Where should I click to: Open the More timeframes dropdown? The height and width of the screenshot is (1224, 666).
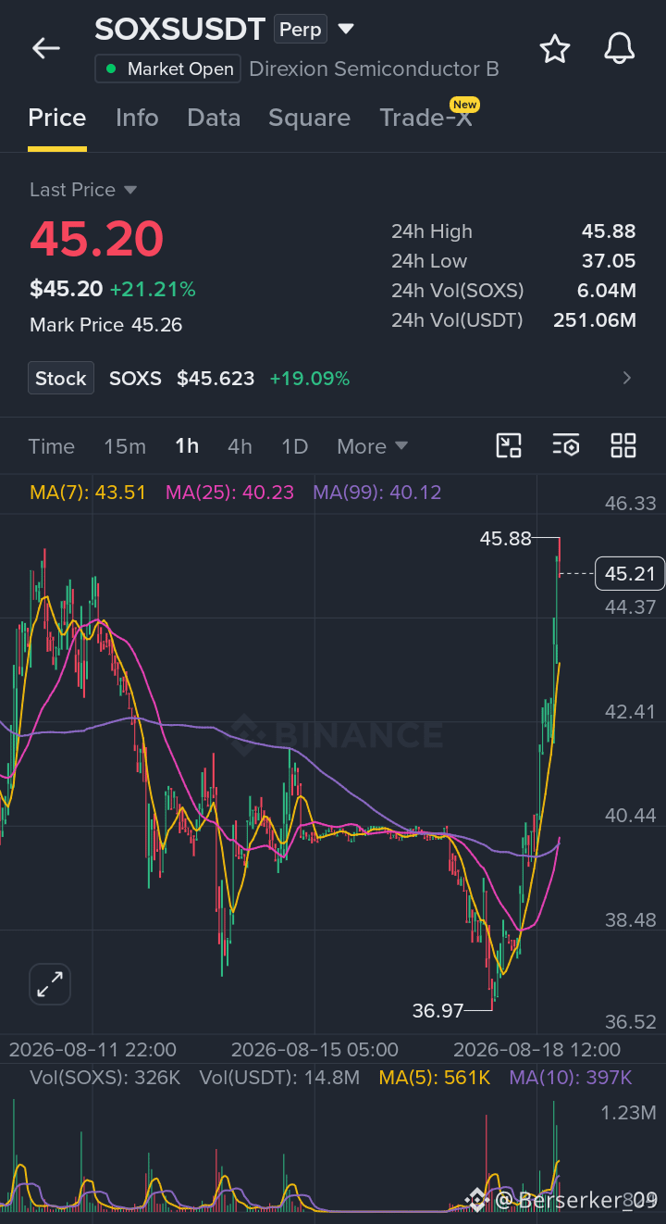coord(373,446)
